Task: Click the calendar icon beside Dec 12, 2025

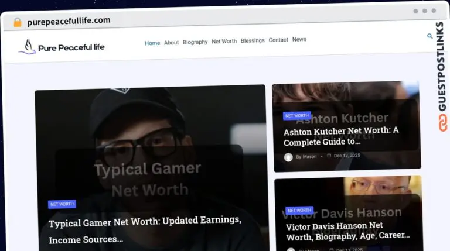Action: [329, 156]
